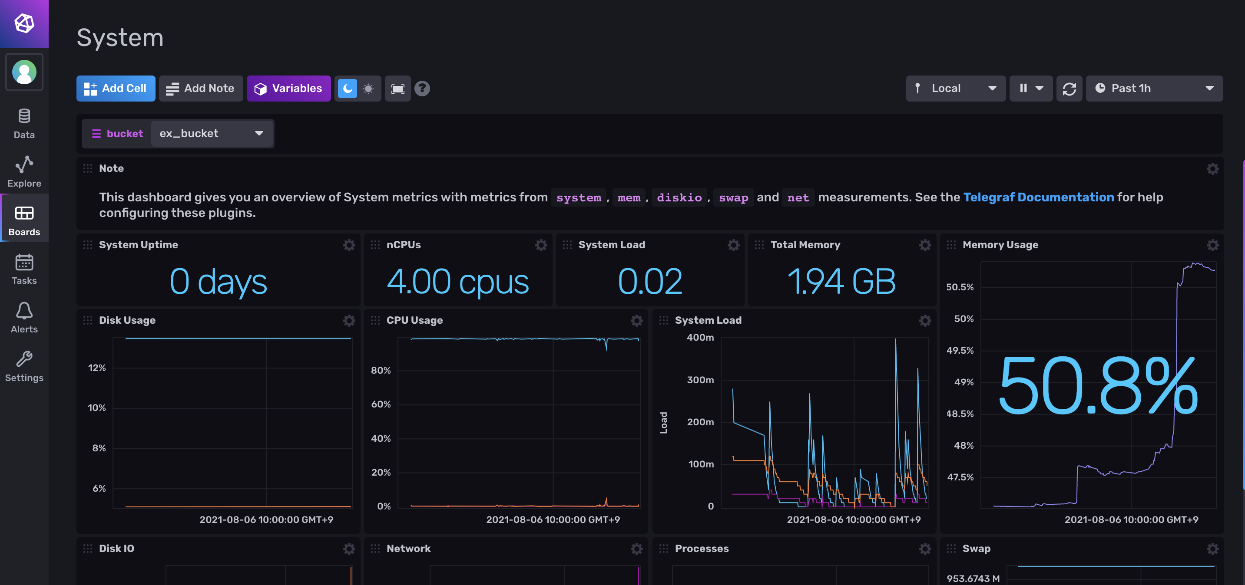The width and height of the screenshot is (1245, 585).
Task: Click Disk Usage cell configuration gear
Action: 348,321
